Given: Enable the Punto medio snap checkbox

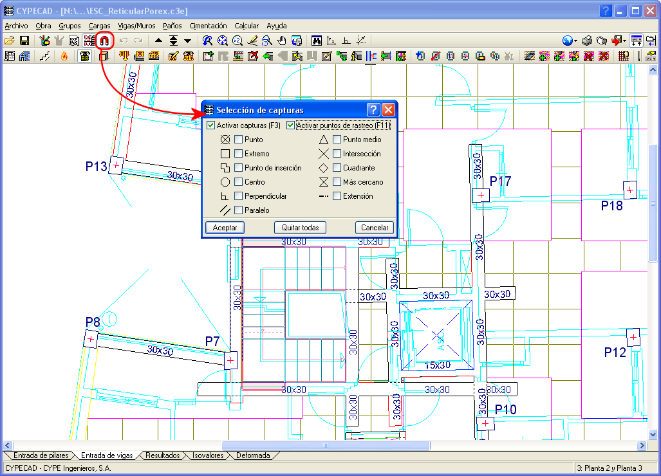Looking at the screenshot, I should (x=337, y=140).
